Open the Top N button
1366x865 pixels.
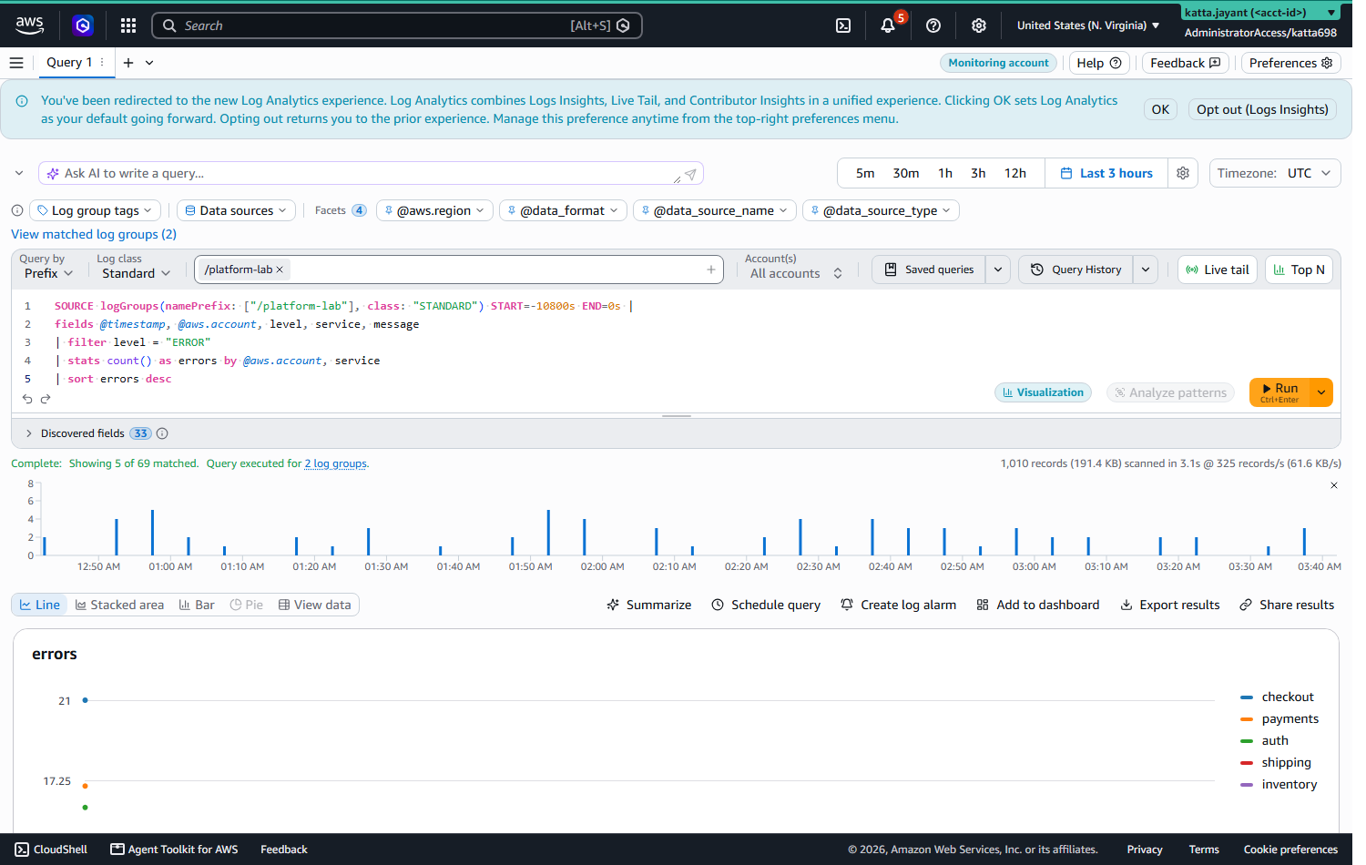pyautogui.click(x=1299, y=270)
